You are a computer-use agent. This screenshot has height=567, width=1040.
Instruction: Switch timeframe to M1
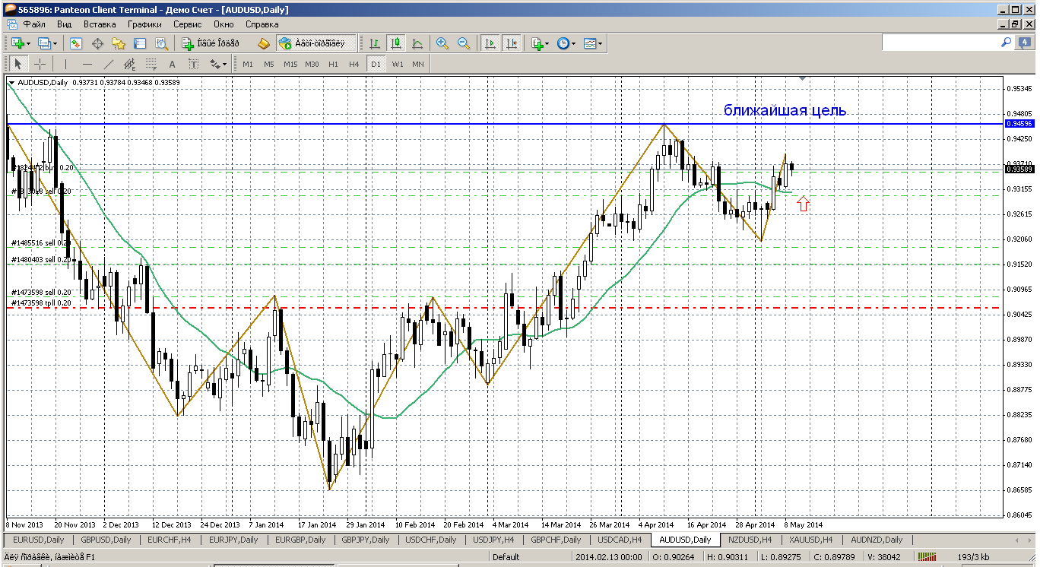pos(248,64)
